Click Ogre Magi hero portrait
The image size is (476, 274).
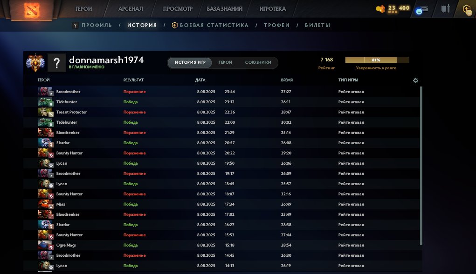(x=45, y=245)
